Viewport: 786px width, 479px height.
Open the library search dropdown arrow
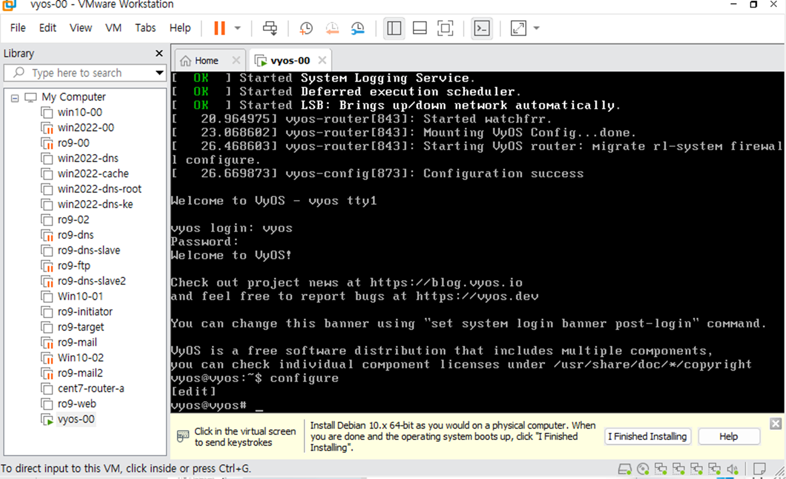(159, 73)
